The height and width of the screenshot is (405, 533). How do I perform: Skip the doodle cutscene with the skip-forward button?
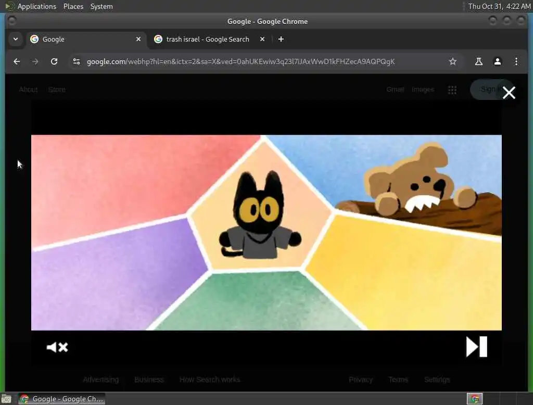coord(477,347)
